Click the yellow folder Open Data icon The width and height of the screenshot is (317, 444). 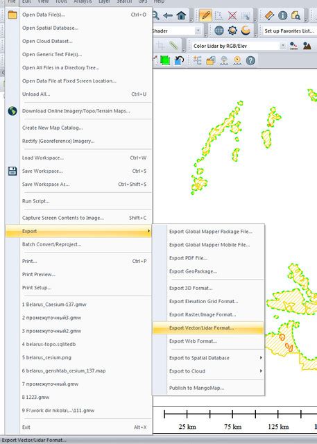coord(12,15)
